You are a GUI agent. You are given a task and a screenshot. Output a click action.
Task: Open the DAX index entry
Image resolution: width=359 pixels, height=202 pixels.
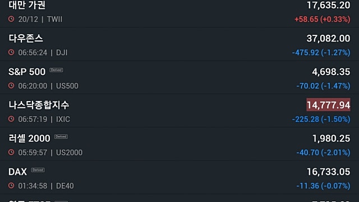pyautogui.click(x=179, y=177)
